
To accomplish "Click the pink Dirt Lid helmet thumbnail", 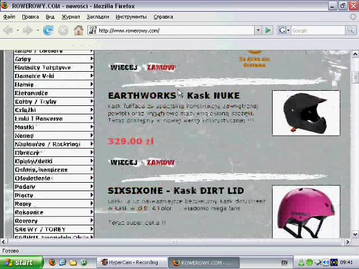I will click(x=306, y=212).
